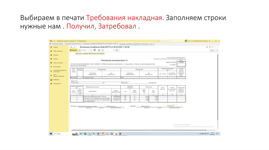Viewport: 269px width, 150px height.
Task: Close the active Внутреннее потребление tab
Action: click(153, 44)
